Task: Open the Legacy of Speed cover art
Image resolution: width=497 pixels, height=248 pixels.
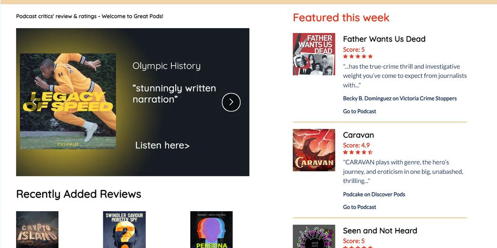Action: coord(68,101)
